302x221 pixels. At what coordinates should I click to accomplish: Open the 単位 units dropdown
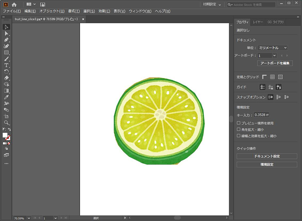273,48
